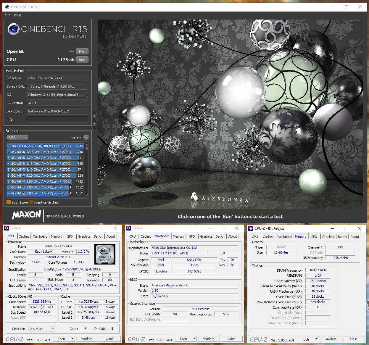Click the CPU score 1175 cb
The height and width of the screenshot is (345, 369).
(x=66, y=60)
